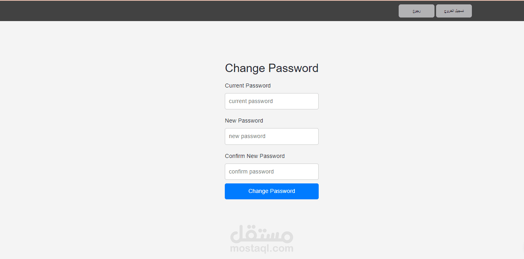This screenshot has height=259, width=524.
Task: Click the "Confirm New Password" label
Action: (x=255, y=156)
